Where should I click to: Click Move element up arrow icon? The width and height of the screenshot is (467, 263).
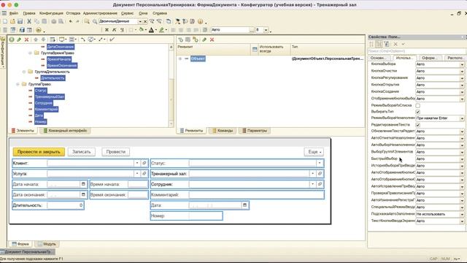tap(36, 39)
